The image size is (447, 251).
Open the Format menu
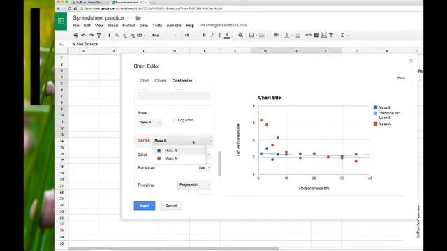[129, 25]
